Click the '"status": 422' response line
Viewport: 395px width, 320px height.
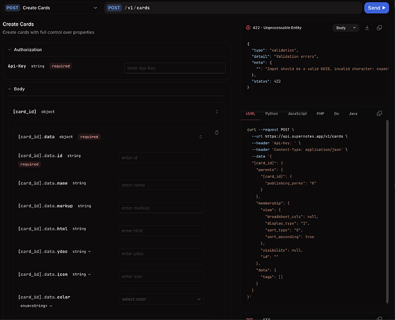tap(266, 81)
